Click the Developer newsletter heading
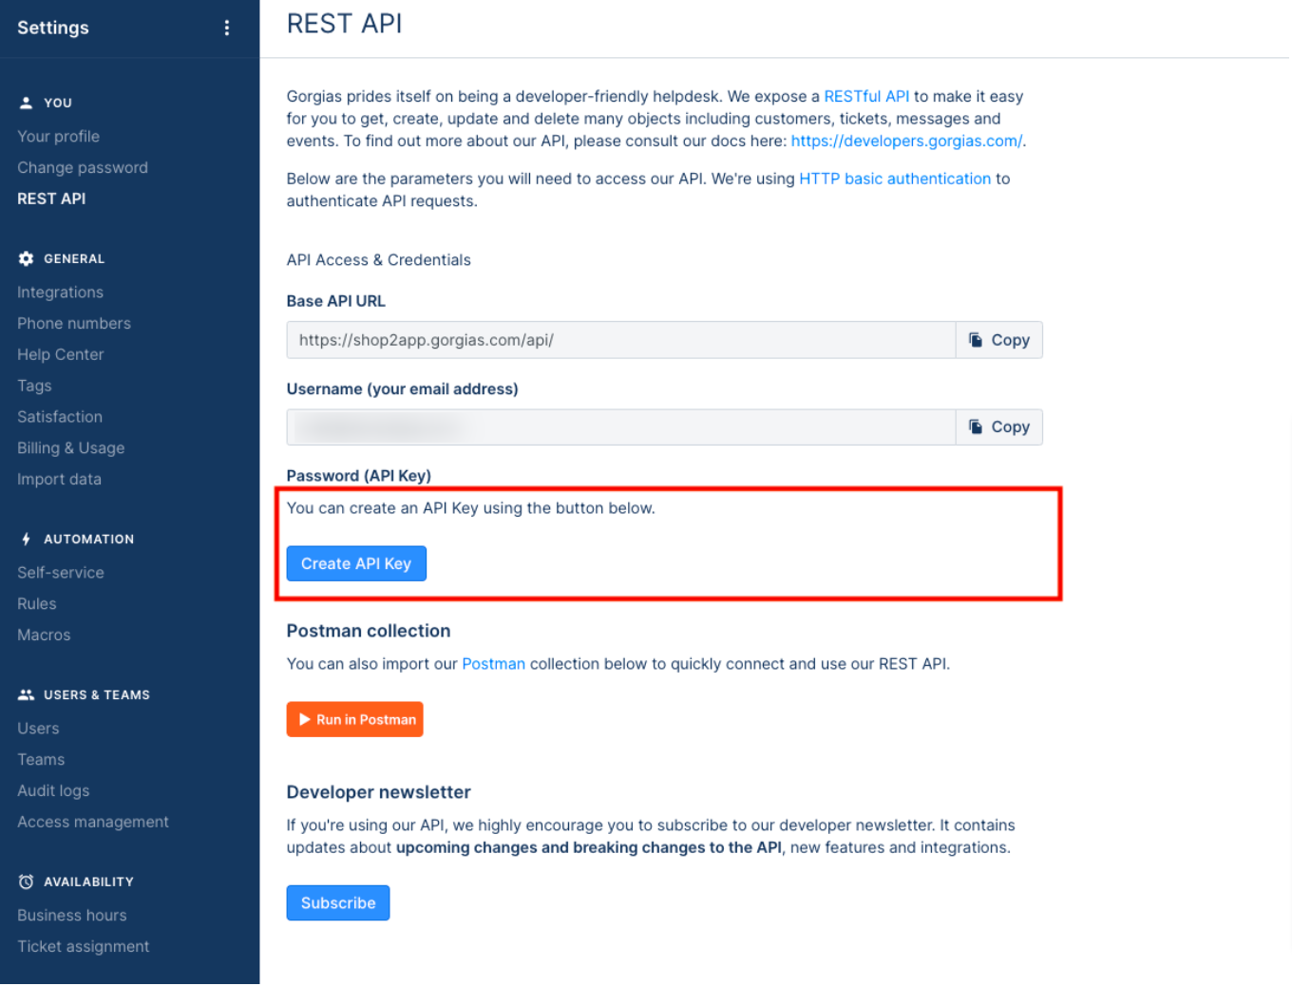This screenshot has width=1292, height=986. click(x=378, y=792)
